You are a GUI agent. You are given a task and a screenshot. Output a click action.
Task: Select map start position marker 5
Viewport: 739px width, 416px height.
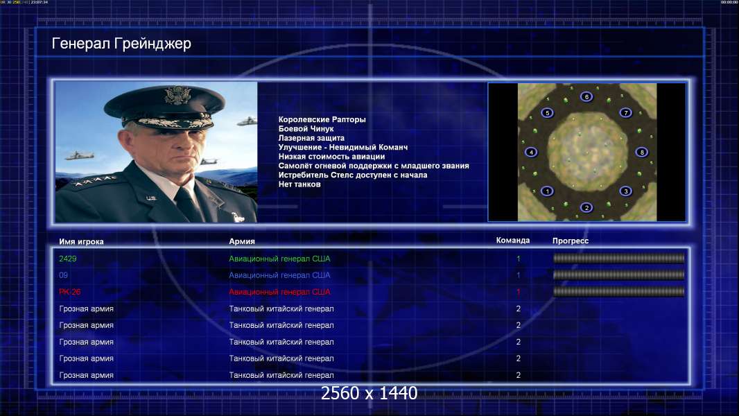(547, 113)
